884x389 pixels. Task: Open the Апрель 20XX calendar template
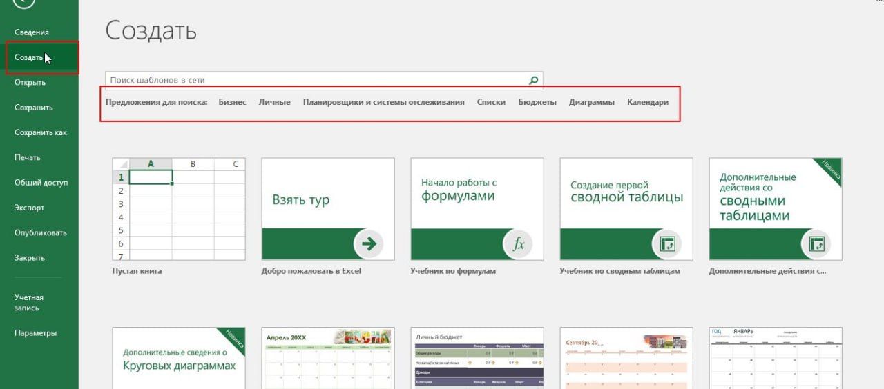(x=328, y=358)
